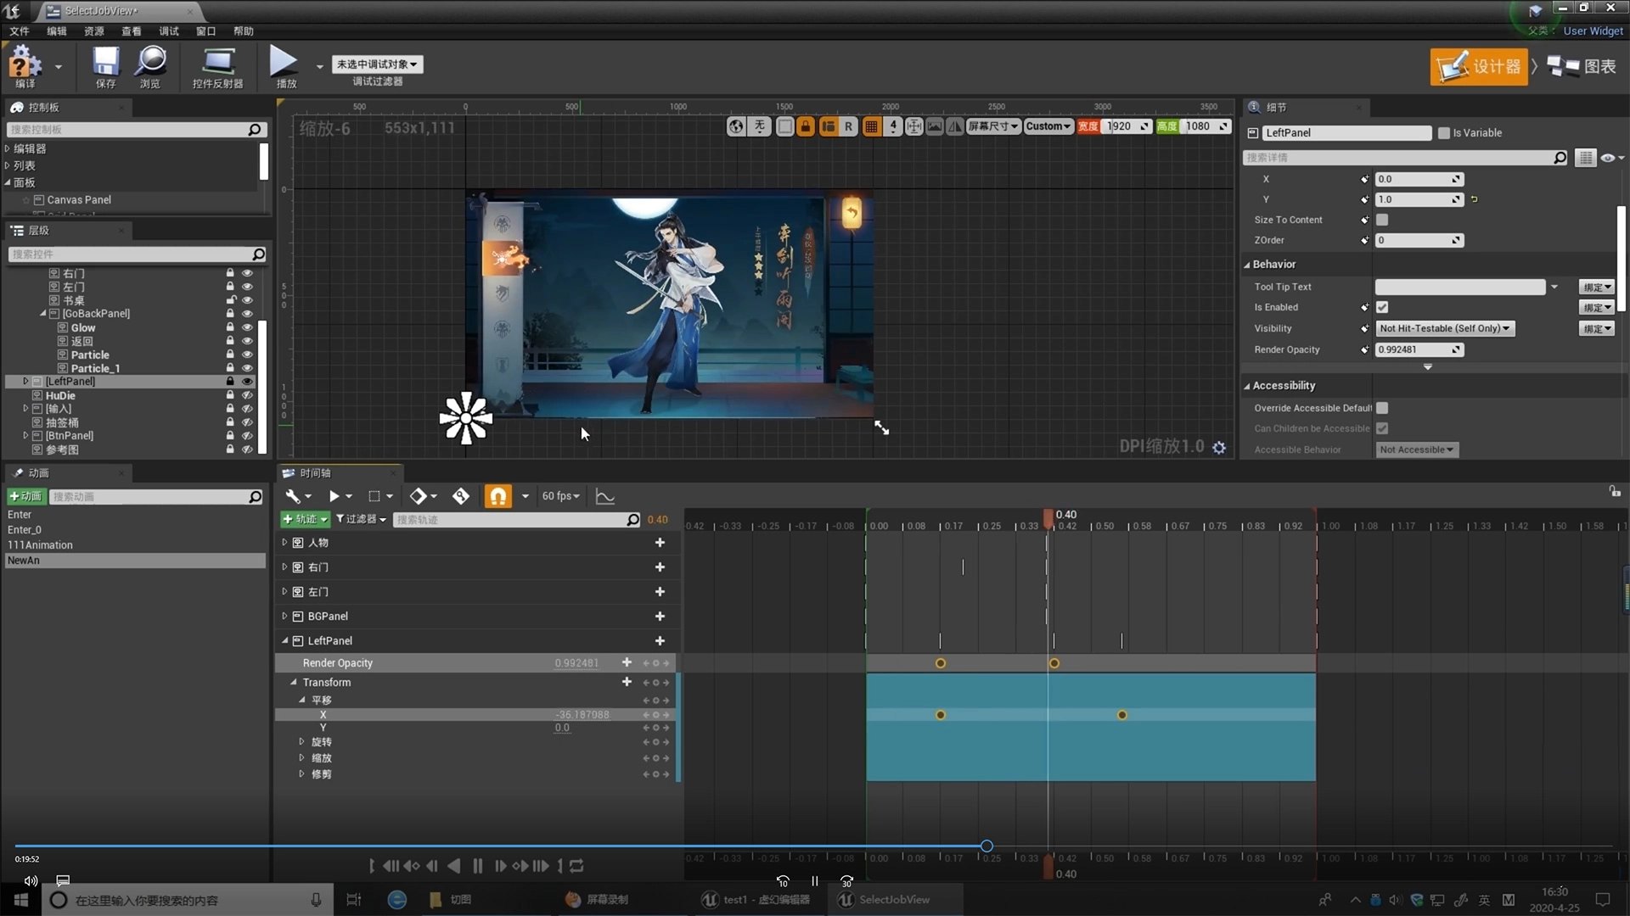
Task: Select the 111Animation entry in list
Action: tap(40, 545)
